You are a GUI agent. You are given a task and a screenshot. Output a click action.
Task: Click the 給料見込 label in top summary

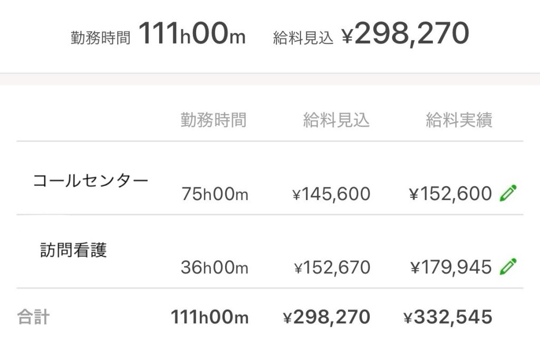(303, 39)
